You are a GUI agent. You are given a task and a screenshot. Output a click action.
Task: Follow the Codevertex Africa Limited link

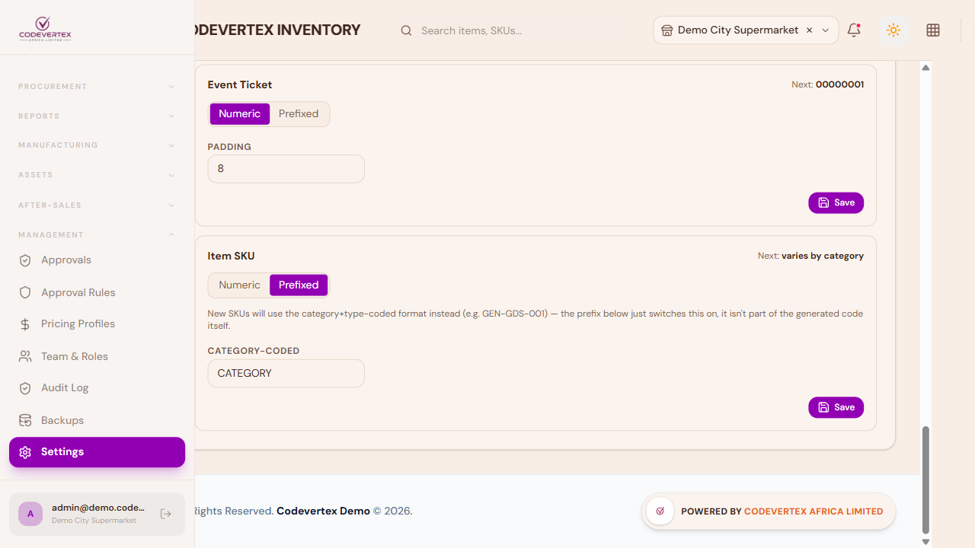[814, 511]
